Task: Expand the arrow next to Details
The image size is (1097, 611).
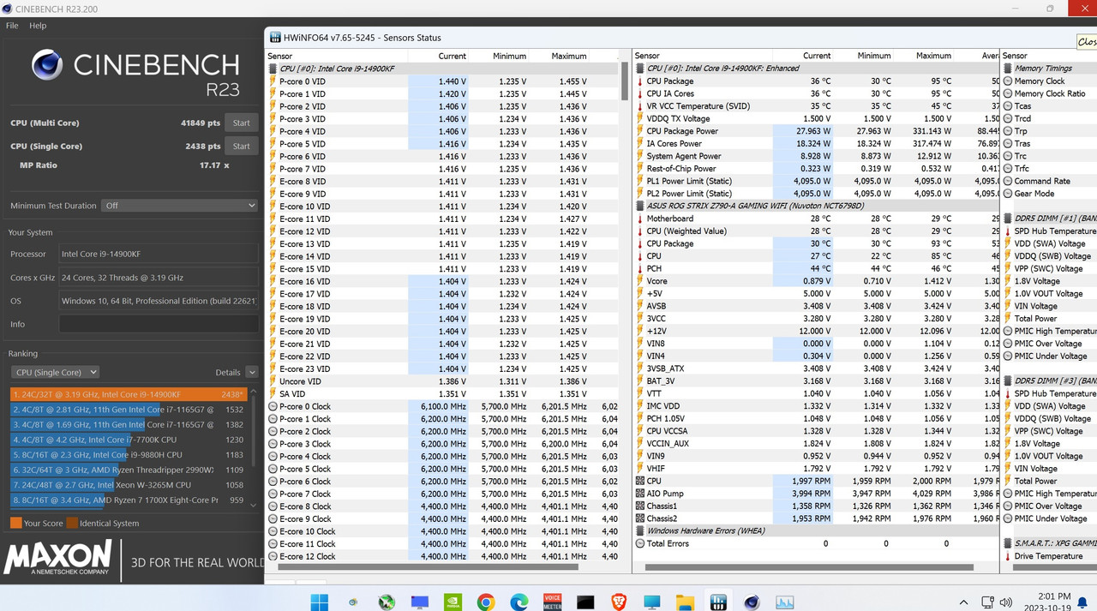Action: click(x=252, y=372)
